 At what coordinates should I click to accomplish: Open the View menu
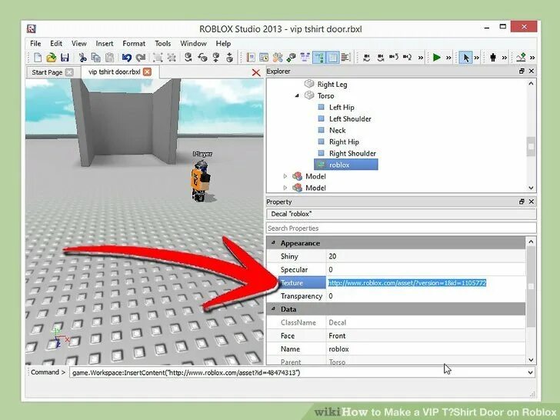[x=79, y=44]
